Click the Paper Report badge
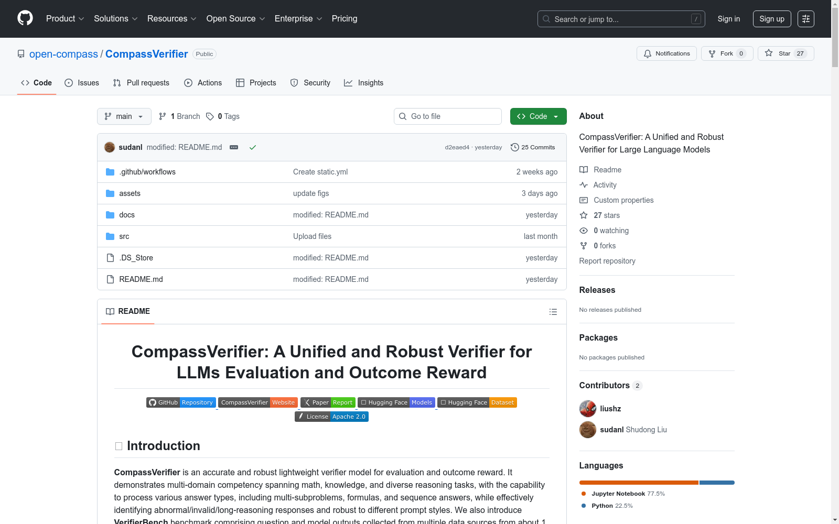 pos(328,402)
